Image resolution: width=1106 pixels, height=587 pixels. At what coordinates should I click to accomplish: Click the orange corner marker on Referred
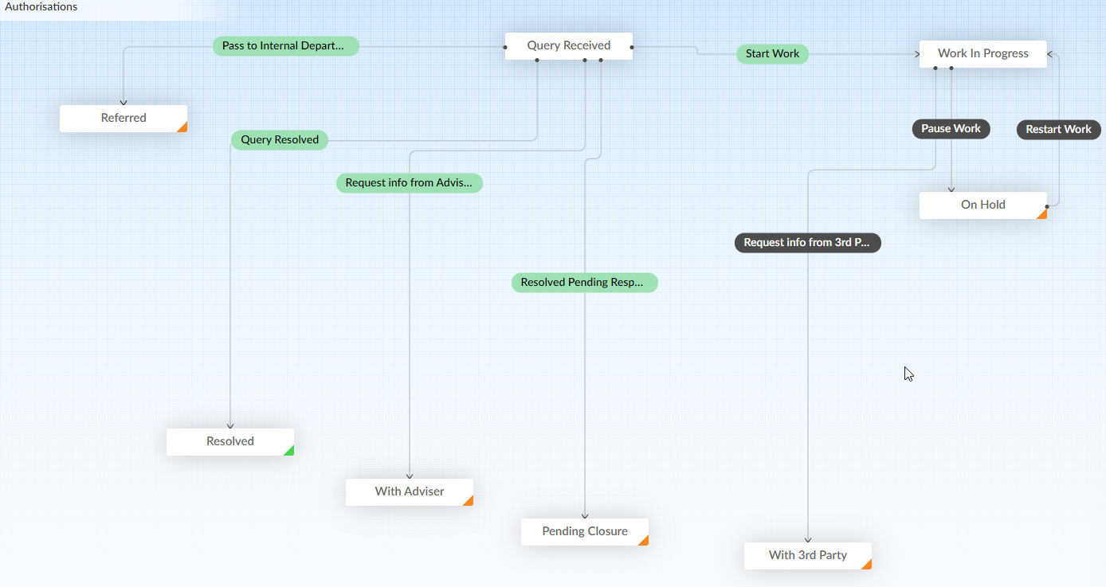183,127
